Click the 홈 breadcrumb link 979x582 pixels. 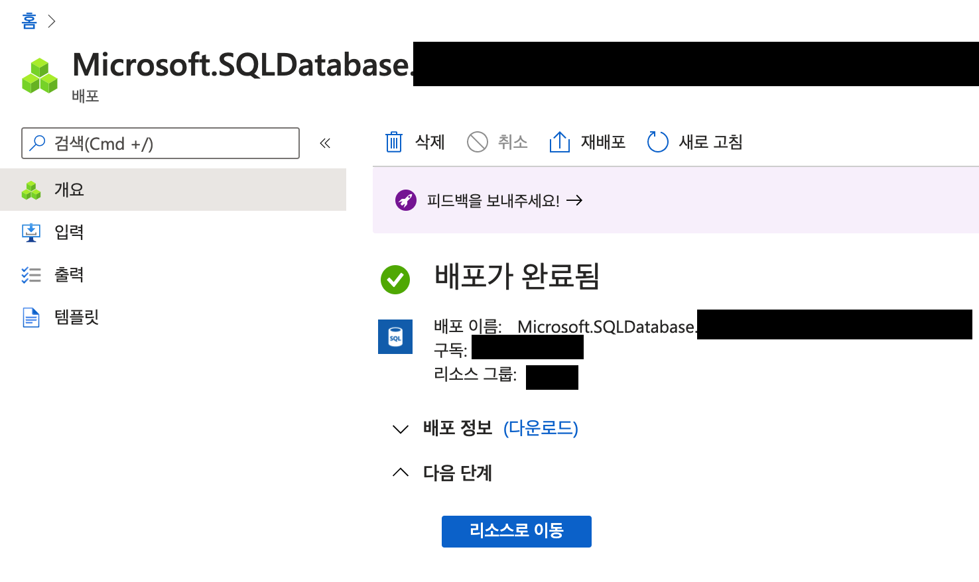[x=29, y=21]
